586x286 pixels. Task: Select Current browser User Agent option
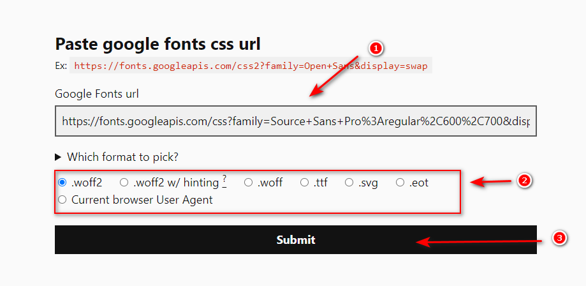point(62,200)
